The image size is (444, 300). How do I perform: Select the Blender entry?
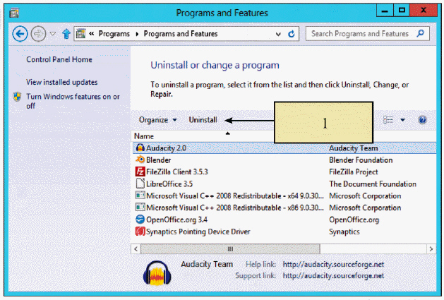pos(159,160)
